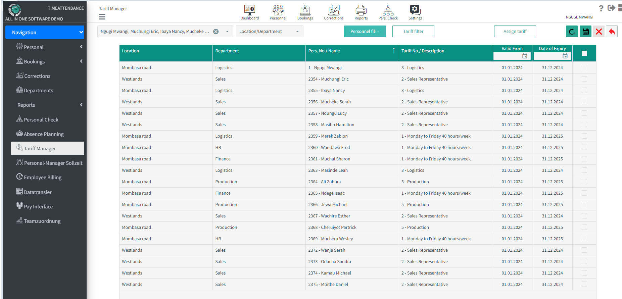The height and width of the screenshot is (299, 622).
Task: Open Bookings from the top toolbar
Action: pyautogui.click(x=305, y=12)
